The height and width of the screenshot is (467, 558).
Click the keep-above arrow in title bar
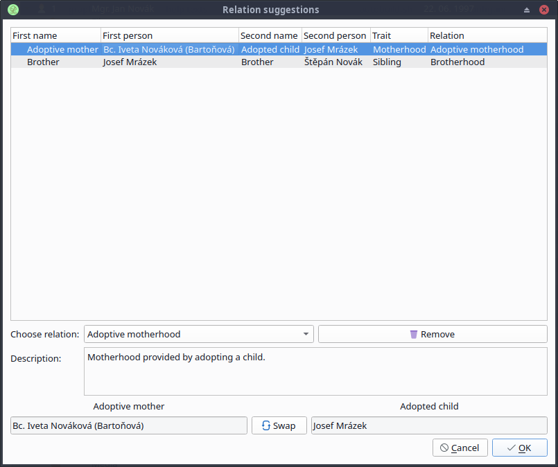(x=526, y=10)
